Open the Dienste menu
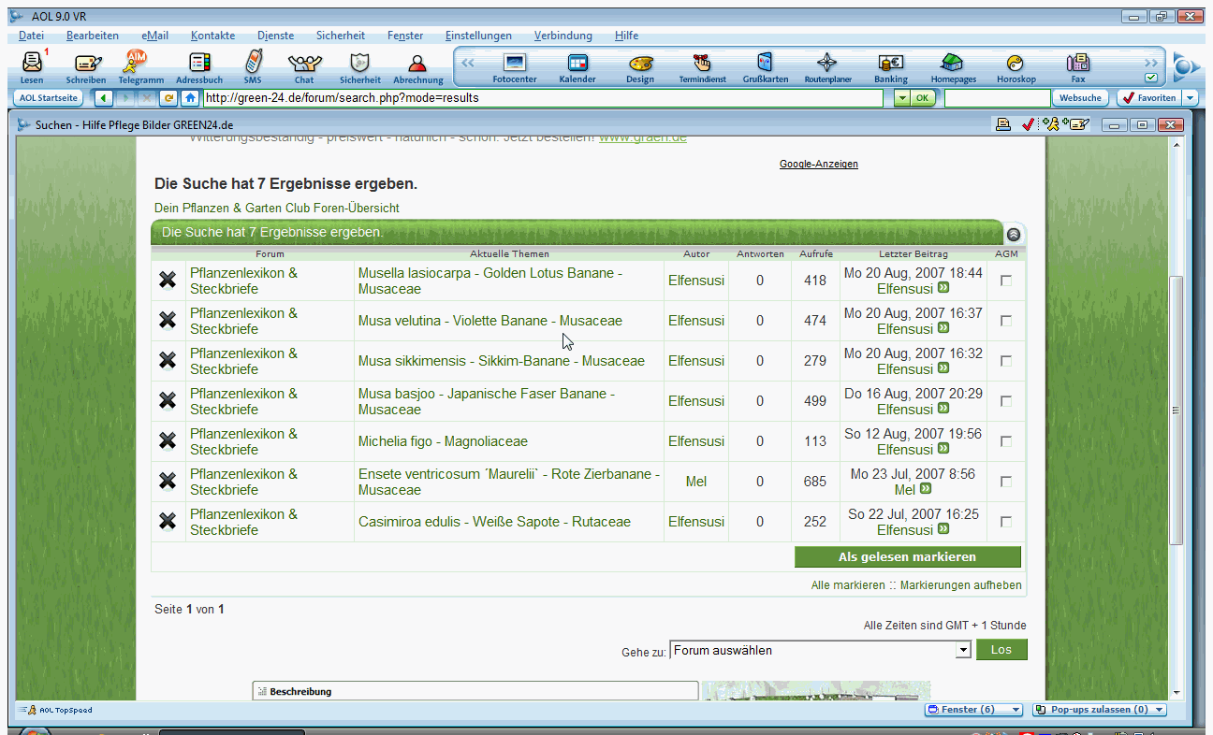 point(275,36)
